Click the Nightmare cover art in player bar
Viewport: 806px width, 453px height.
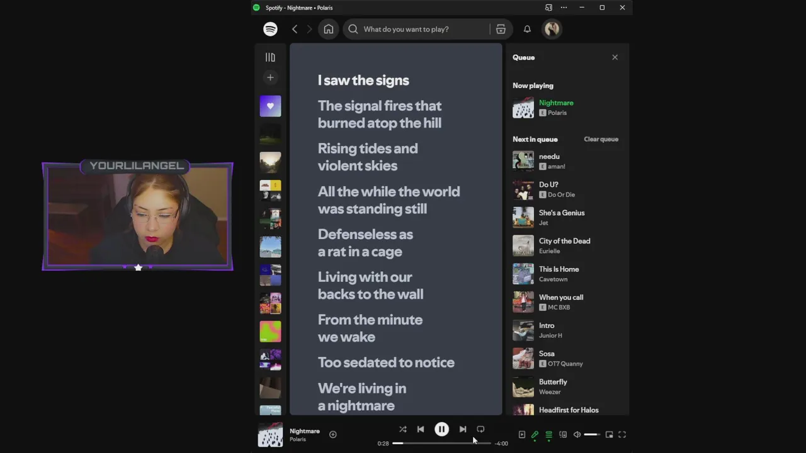coord(270,435)
